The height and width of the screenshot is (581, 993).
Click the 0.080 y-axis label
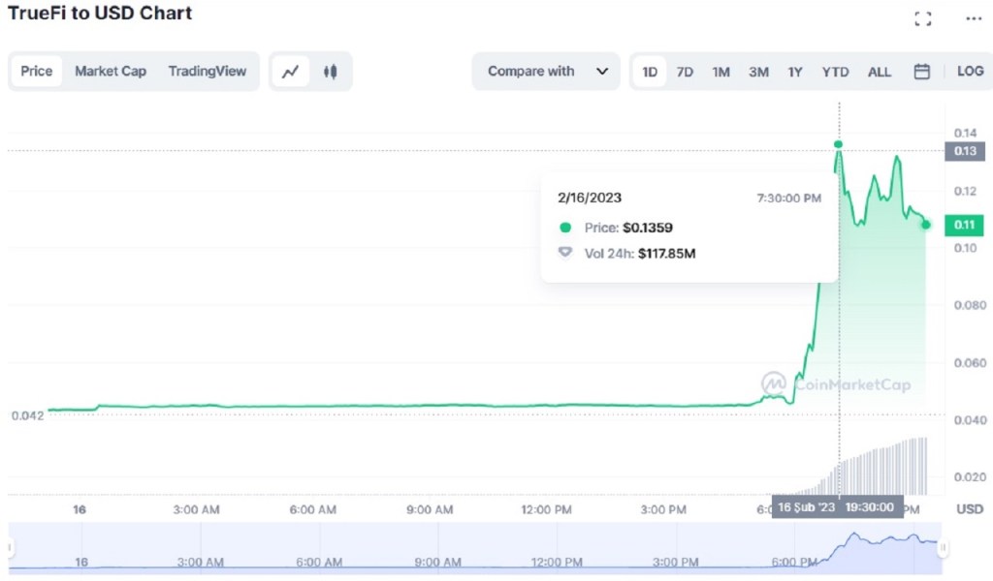(970, 305)
